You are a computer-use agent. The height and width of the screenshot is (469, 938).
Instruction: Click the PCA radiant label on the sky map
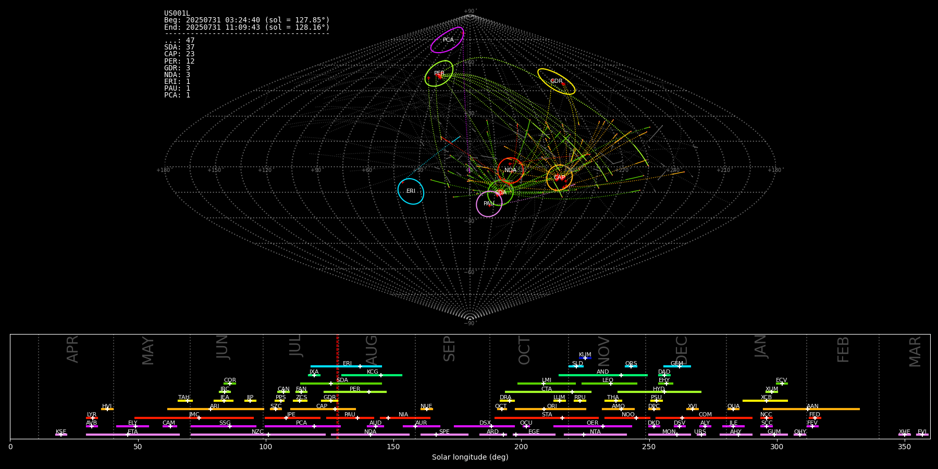point(448,40)
